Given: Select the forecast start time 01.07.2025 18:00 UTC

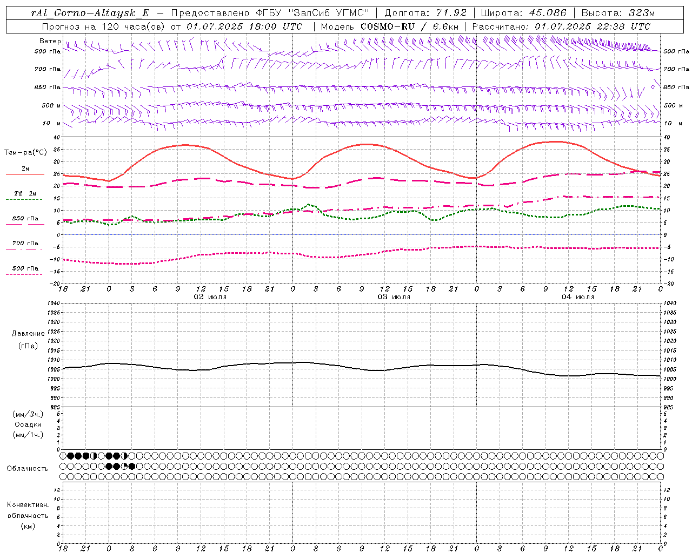Looking at the screenshot, I should point(244,26).
